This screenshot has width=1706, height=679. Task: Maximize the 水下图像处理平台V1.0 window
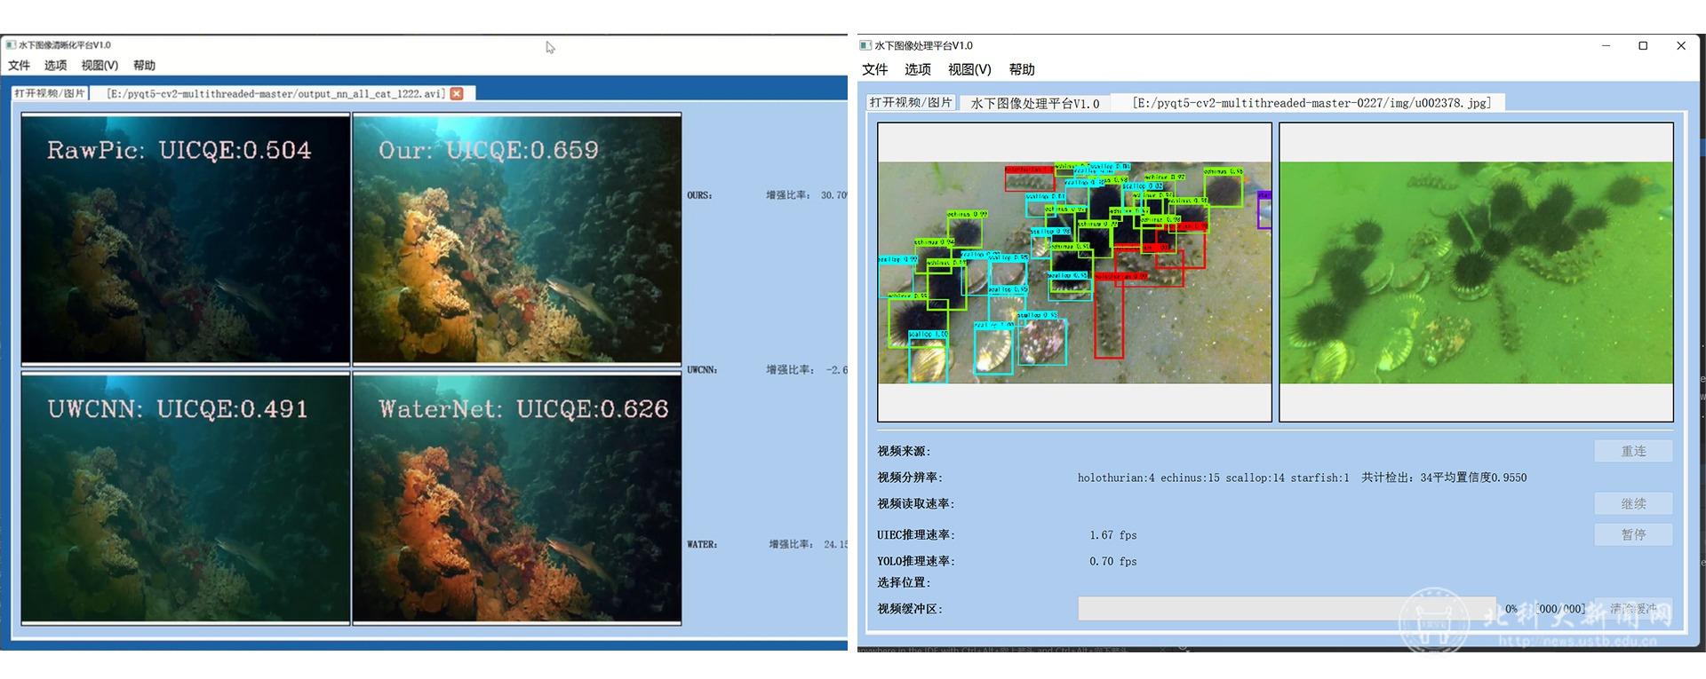point(1643,46)
